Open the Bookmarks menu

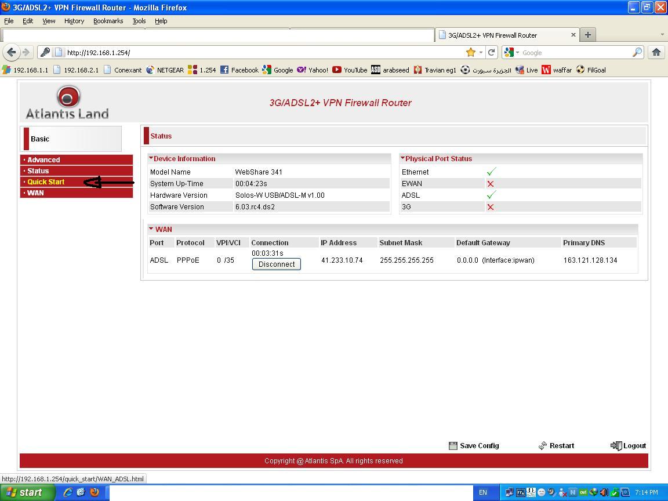108,21
